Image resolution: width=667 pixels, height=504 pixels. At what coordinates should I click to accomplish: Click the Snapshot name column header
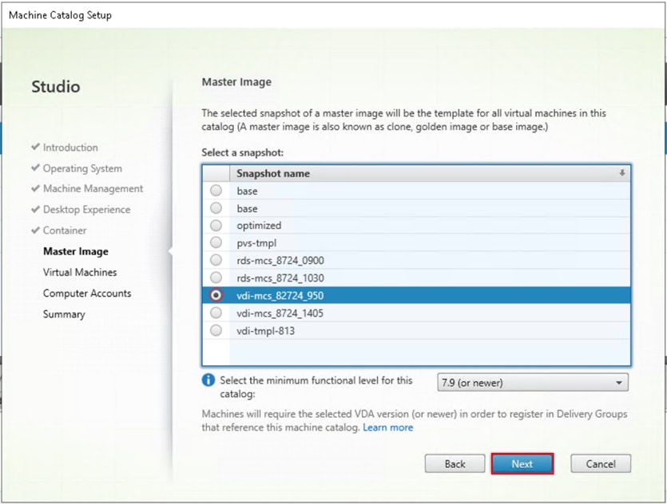click(x=430, y=173)
